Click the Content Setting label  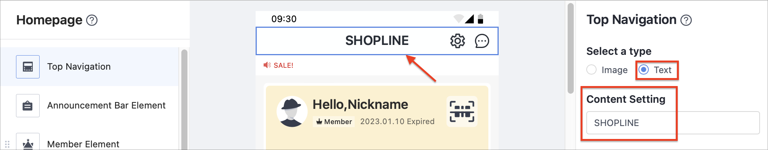(x=626, y=99)
